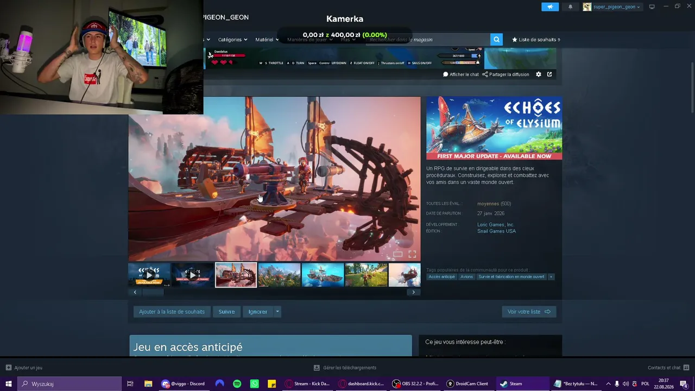Screen dimensions: 695x391
Task: Open the clock showing 20:37
Action: pyautogui.click(x=664, y=384)
